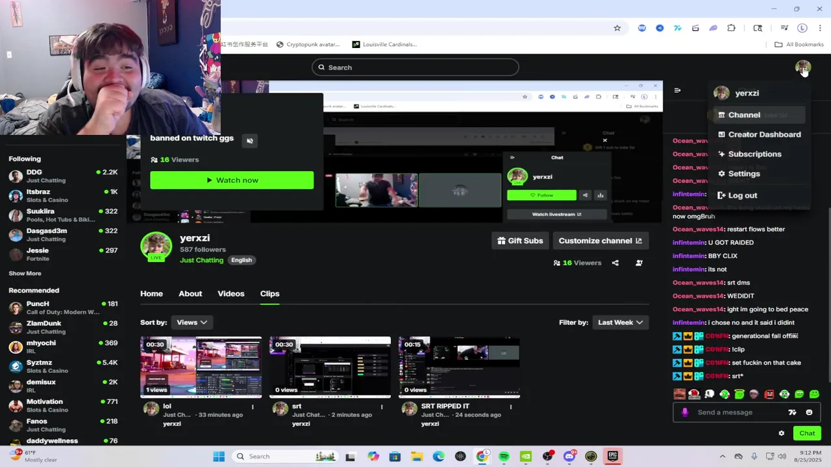Open the emoji picker in chat input
831x467 pixels.
809,413
